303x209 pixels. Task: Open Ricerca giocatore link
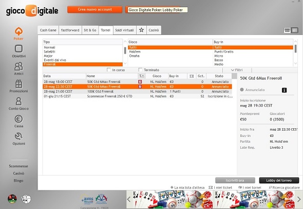pyautogui.click(x=284, y=187)
